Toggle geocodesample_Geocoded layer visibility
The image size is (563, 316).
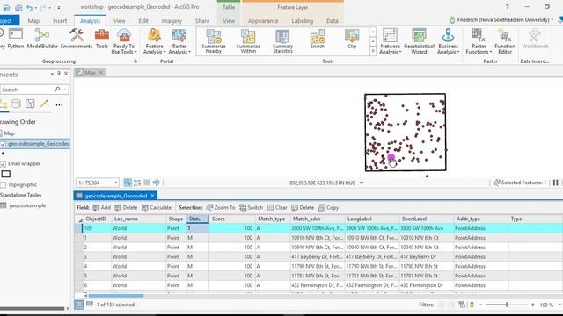tap(4, 144)
